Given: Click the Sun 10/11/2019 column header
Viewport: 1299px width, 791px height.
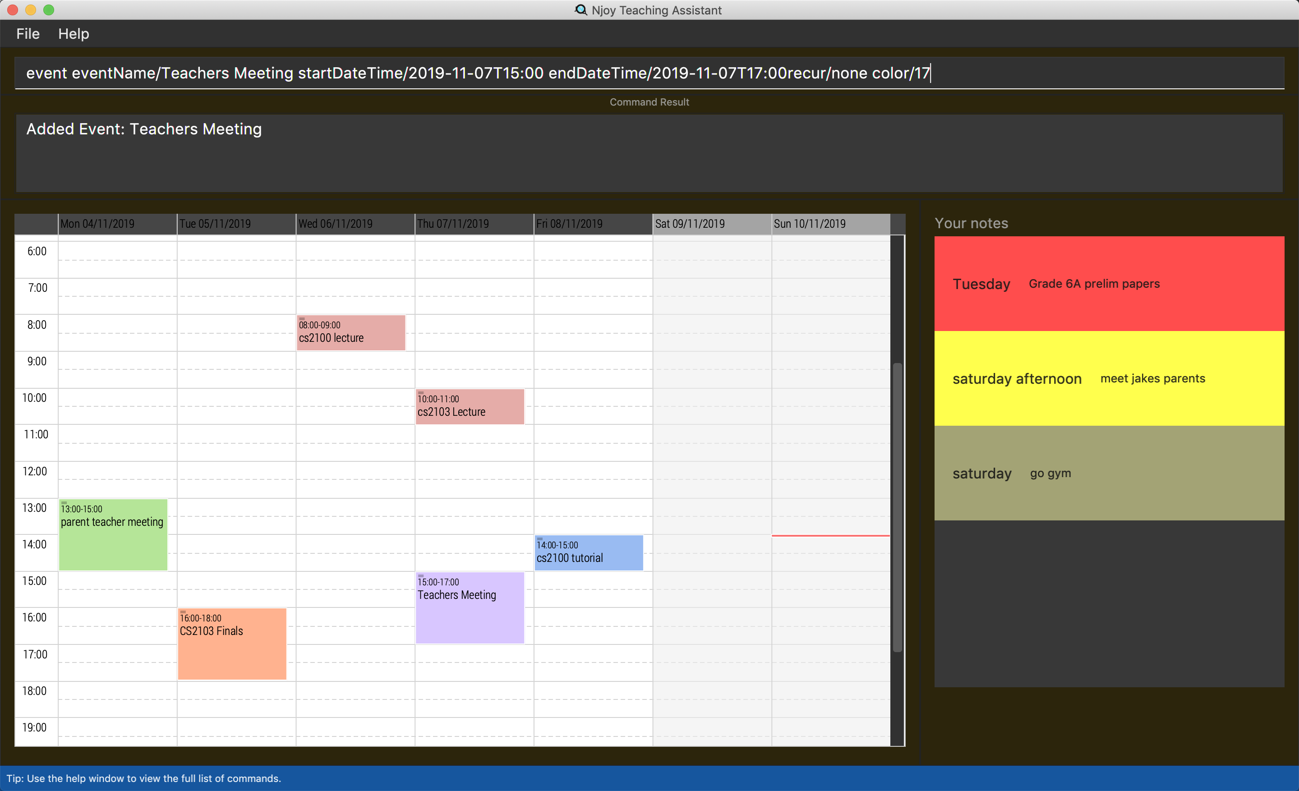Looking at the screenshot, I should 831,224.
